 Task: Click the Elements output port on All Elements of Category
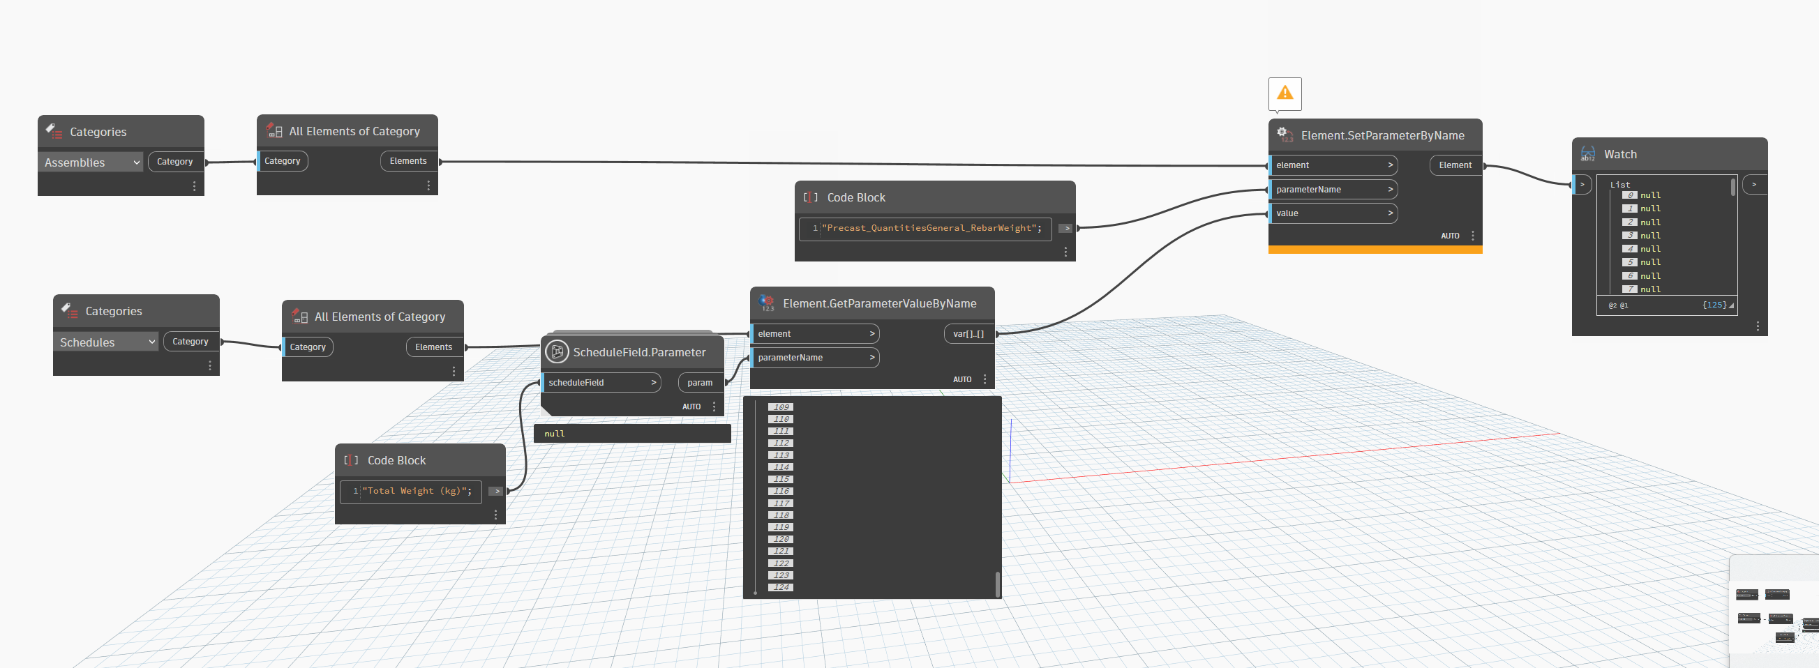[408, 160]
